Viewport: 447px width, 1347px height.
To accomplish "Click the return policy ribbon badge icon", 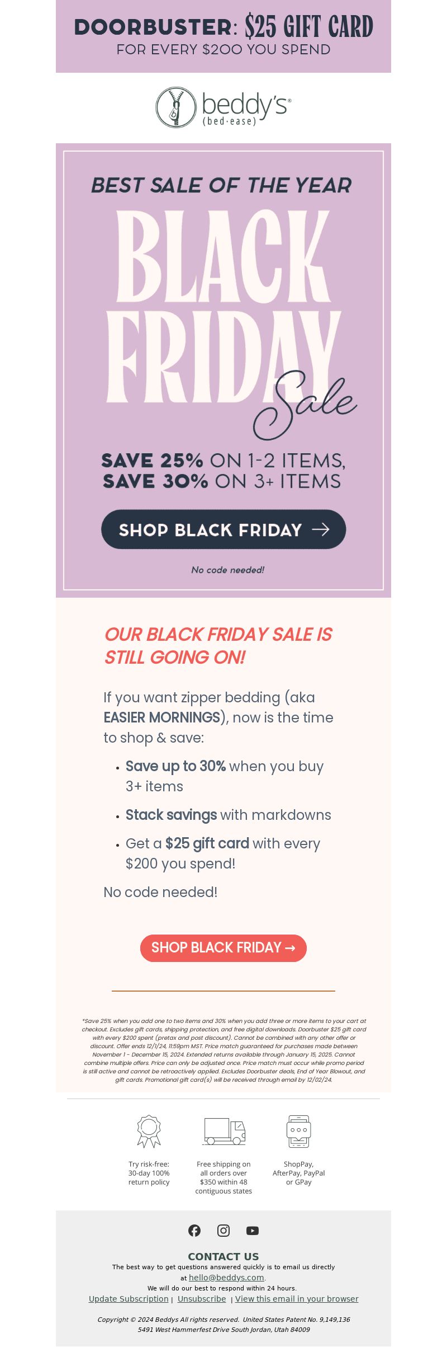I will click(x=149, y=1131).
